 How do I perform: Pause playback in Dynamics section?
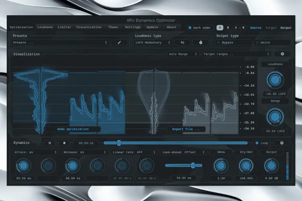click(50, 143)
